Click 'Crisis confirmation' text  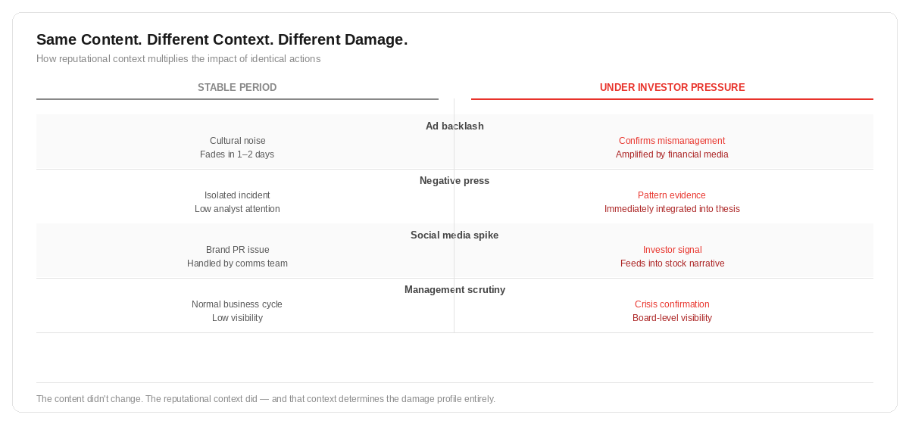(x=672, y=304)
